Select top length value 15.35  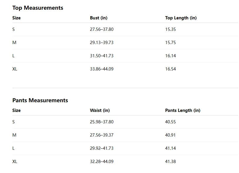click(171, 29)
